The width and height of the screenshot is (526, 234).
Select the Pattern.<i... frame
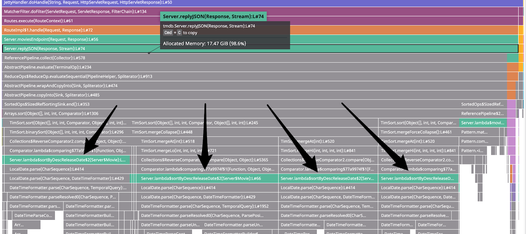[x=472, y=151]
